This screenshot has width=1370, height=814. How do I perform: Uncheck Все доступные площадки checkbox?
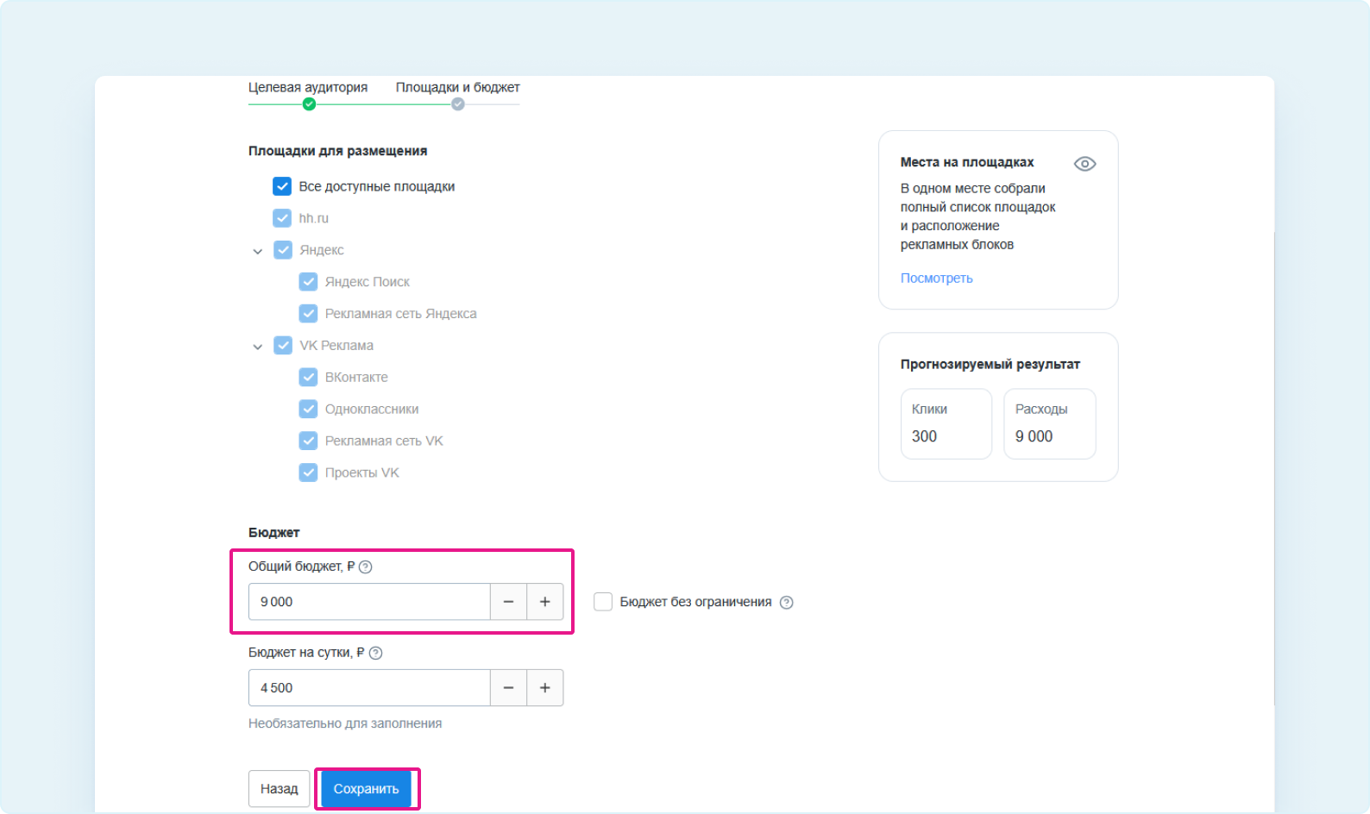[282, 186]
